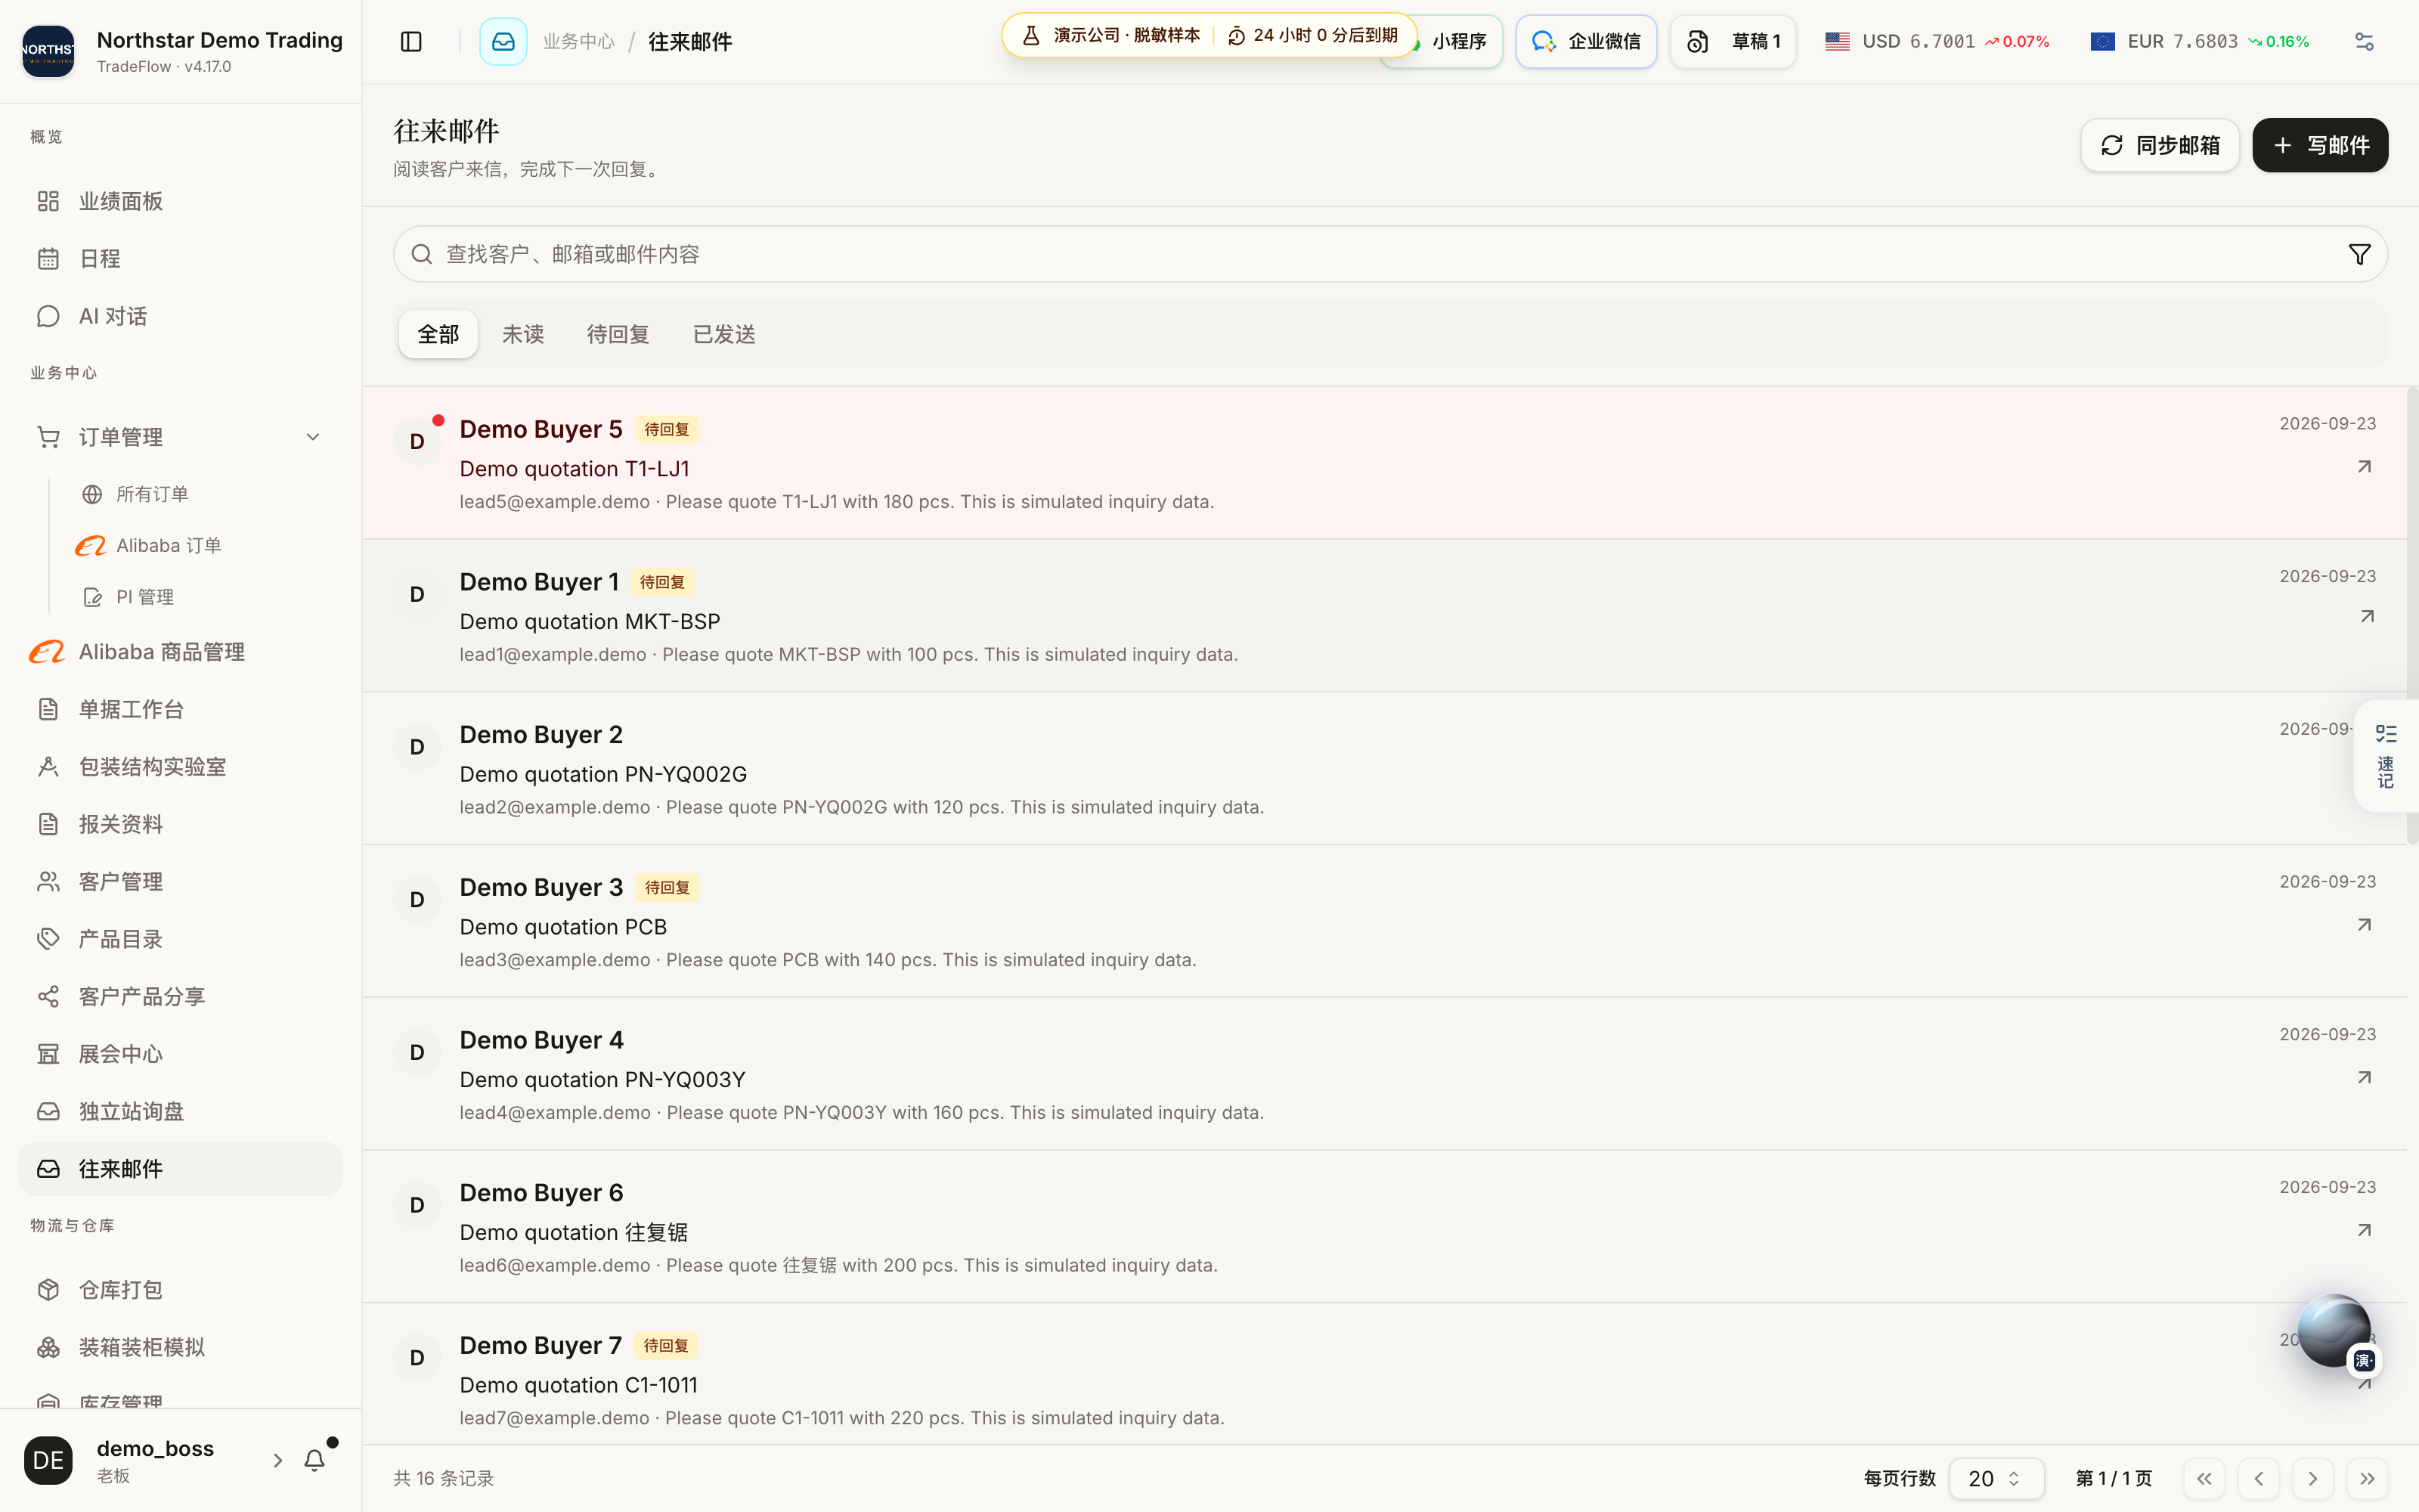Click the inbox icon beside the breadcrumb
The image size is (2419, 1512).
[503, 41]
